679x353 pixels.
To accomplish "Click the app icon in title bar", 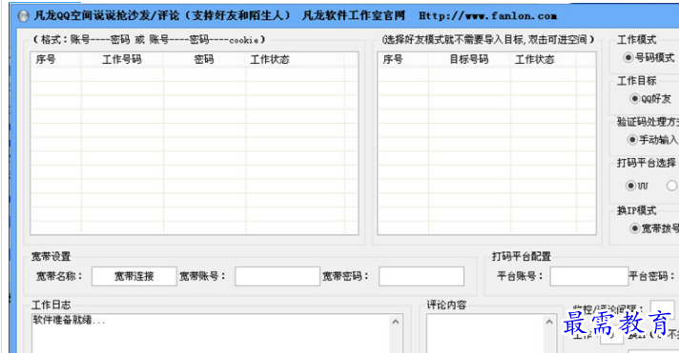I will click(23, 16).
